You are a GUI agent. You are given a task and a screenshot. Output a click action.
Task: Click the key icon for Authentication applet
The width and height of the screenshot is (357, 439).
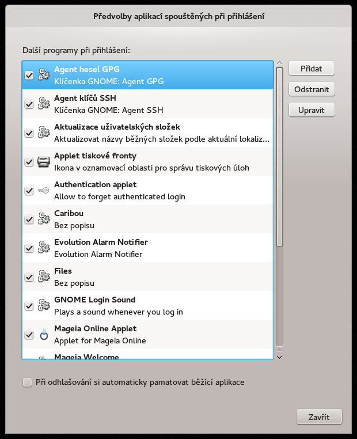[x=44, y=191]
